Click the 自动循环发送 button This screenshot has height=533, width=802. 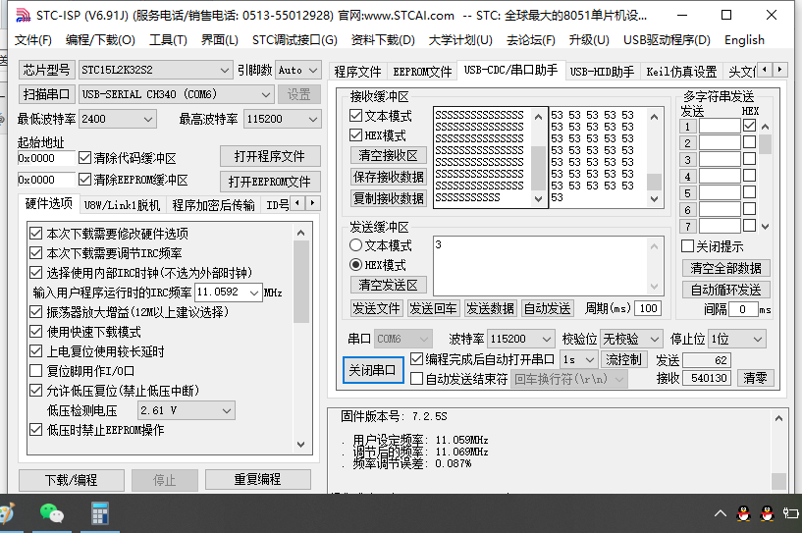click(725, 290)
